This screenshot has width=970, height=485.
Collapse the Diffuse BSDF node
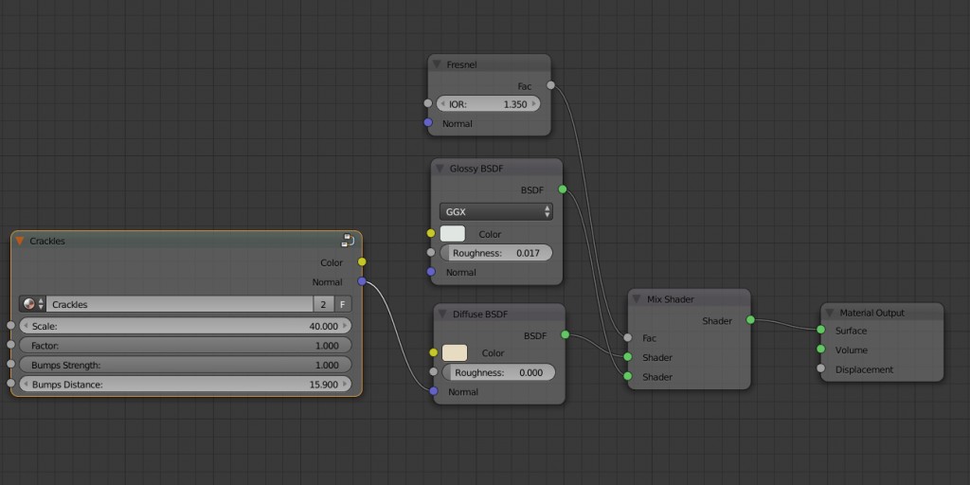click(442, 314)
